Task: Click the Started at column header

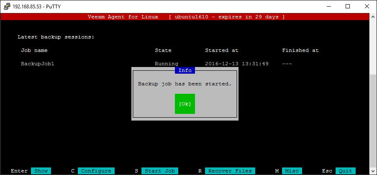Action: (x=222, y=50)
